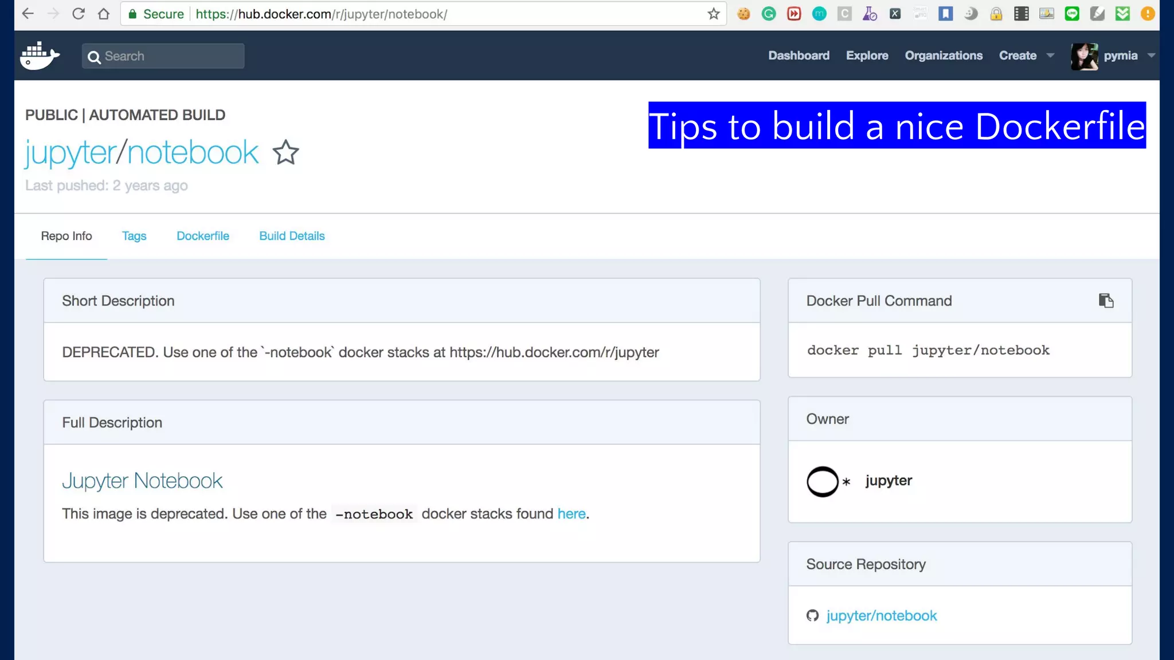Click the 'PUBLIC | AUTOMATED BUILD' label
Screen dimensions: 1174x660
tap(125, 115)
